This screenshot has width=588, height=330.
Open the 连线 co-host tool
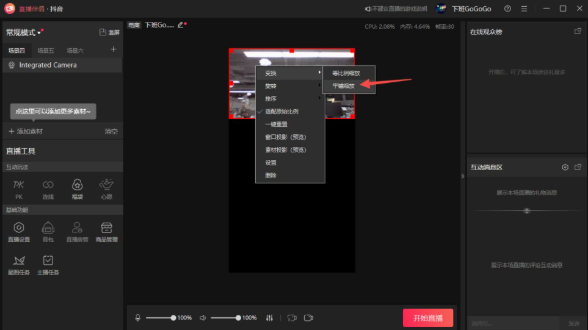pos(48,188)
